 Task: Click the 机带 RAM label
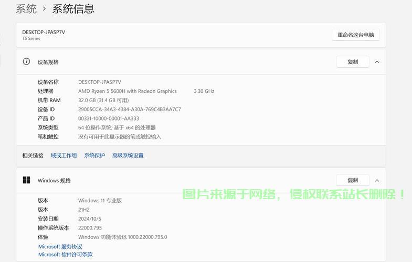click(x=49, y=101)
